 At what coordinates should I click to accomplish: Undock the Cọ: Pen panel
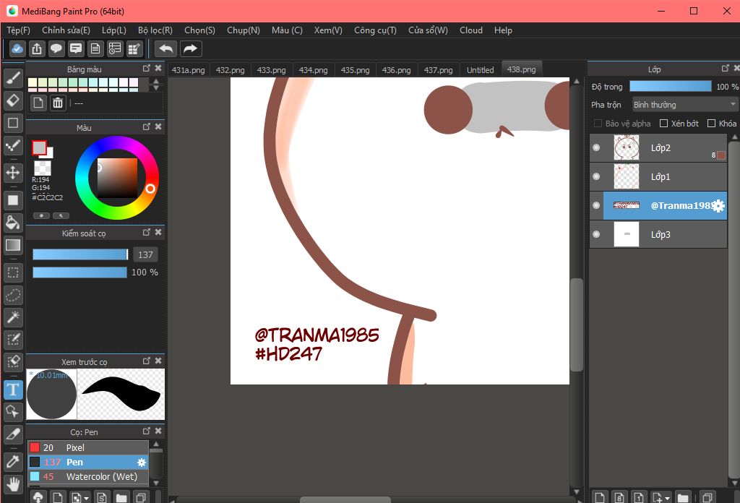point(146,431)
